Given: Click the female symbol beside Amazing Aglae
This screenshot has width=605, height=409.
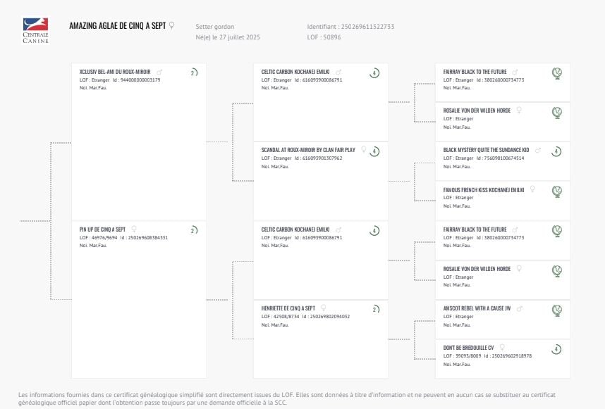Looking at the screenshot, I should coord(171,25).
